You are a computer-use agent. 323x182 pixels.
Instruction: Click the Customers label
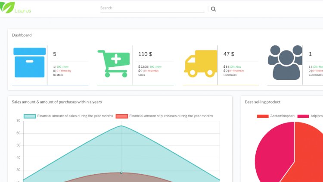316,75
